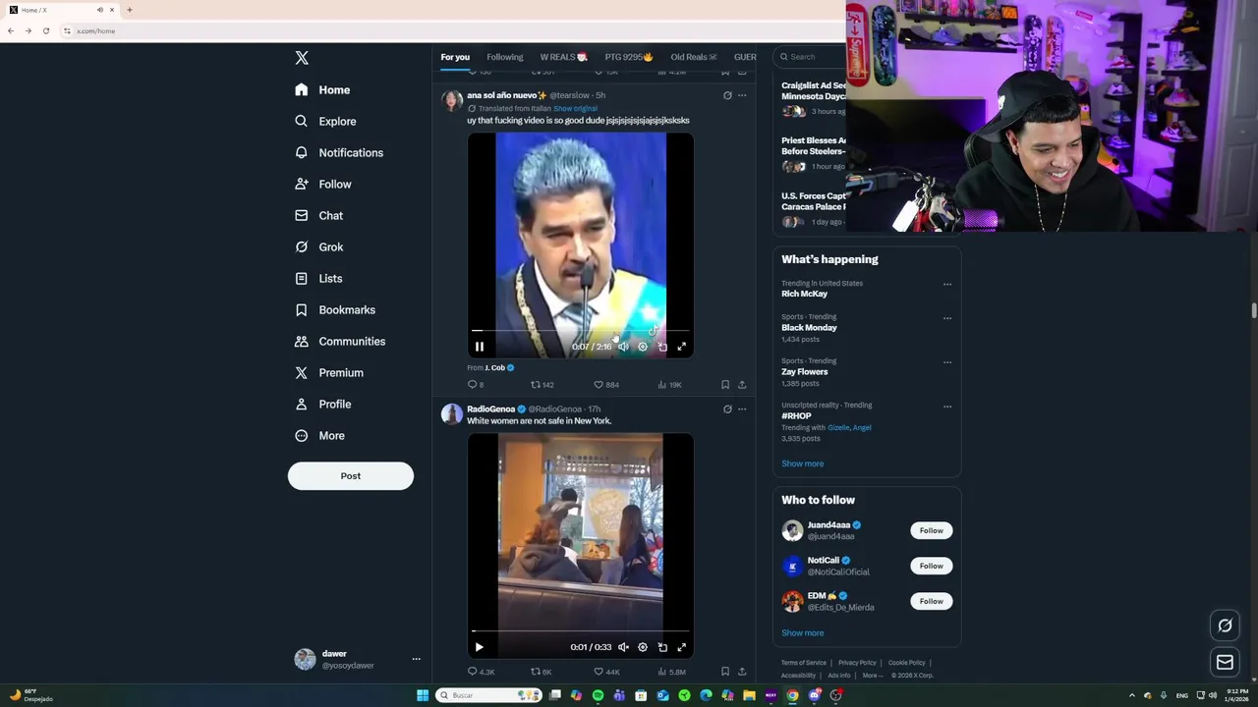This screenshot has height=707, width=1258.
Task: Play the RadioGenoa video
Action: pyautogui.click(x=480, y=647)
